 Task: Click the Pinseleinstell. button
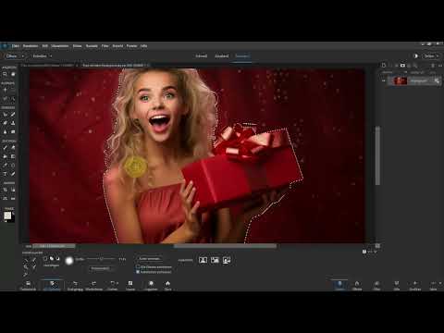tap(100, 268)
